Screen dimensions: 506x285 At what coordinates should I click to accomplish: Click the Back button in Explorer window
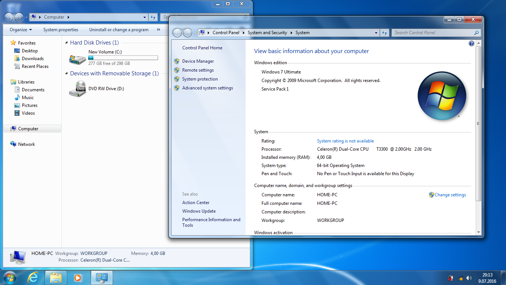(9, 17)
